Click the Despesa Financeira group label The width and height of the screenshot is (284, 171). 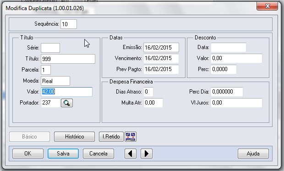coord(131,82)
